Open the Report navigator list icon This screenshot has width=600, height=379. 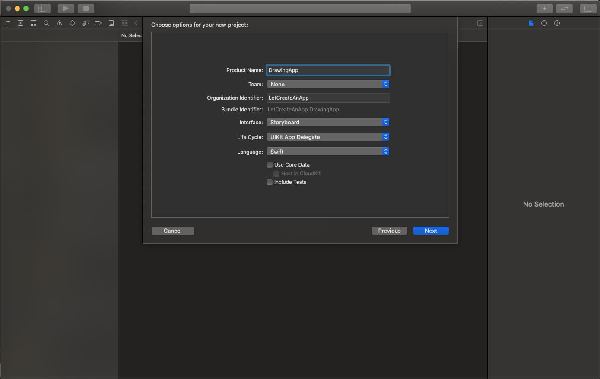tap(111, 23)
